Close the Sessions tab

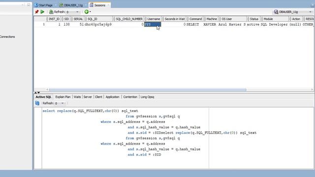click(108, 5)
